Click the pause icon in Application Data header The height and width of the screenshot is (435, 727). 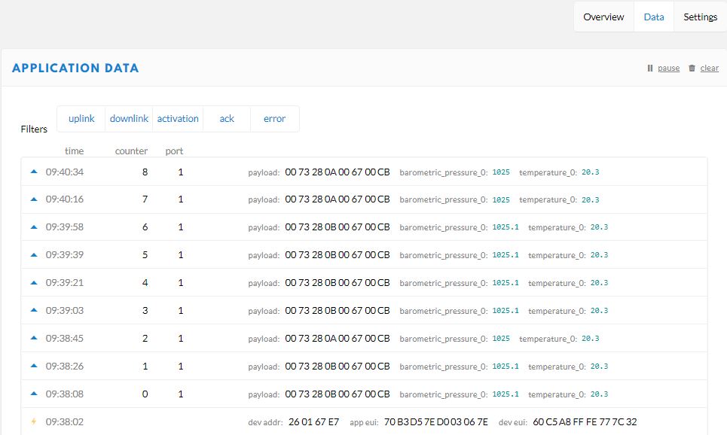[650, 68]
